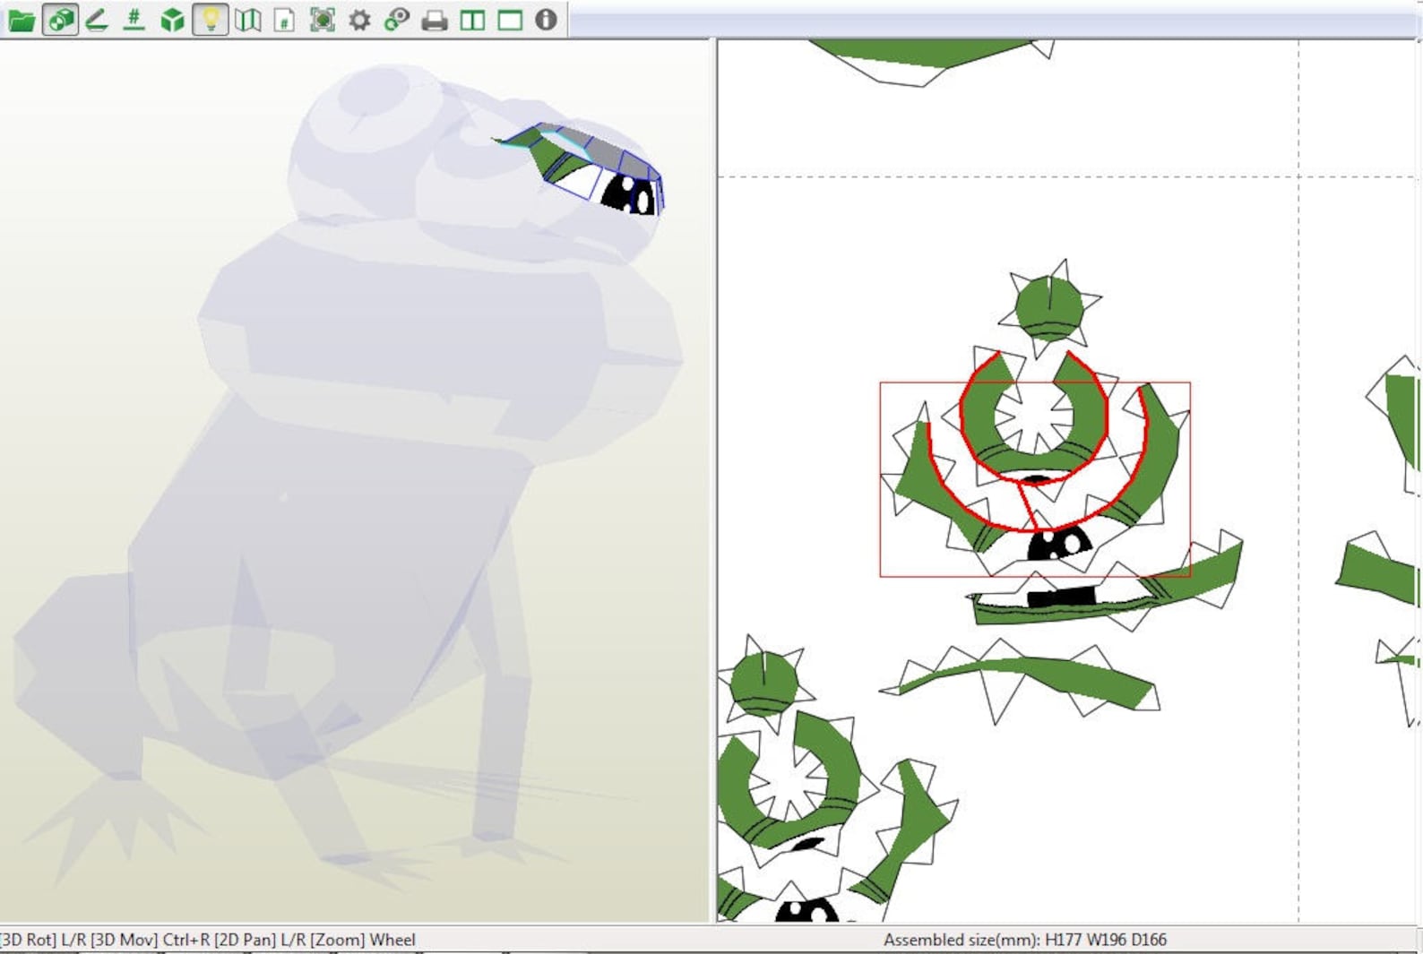Open the info icon in the toolbar
Viewport: 1423px width, 954px height.
pyautogui.click(x=546, y=20)
